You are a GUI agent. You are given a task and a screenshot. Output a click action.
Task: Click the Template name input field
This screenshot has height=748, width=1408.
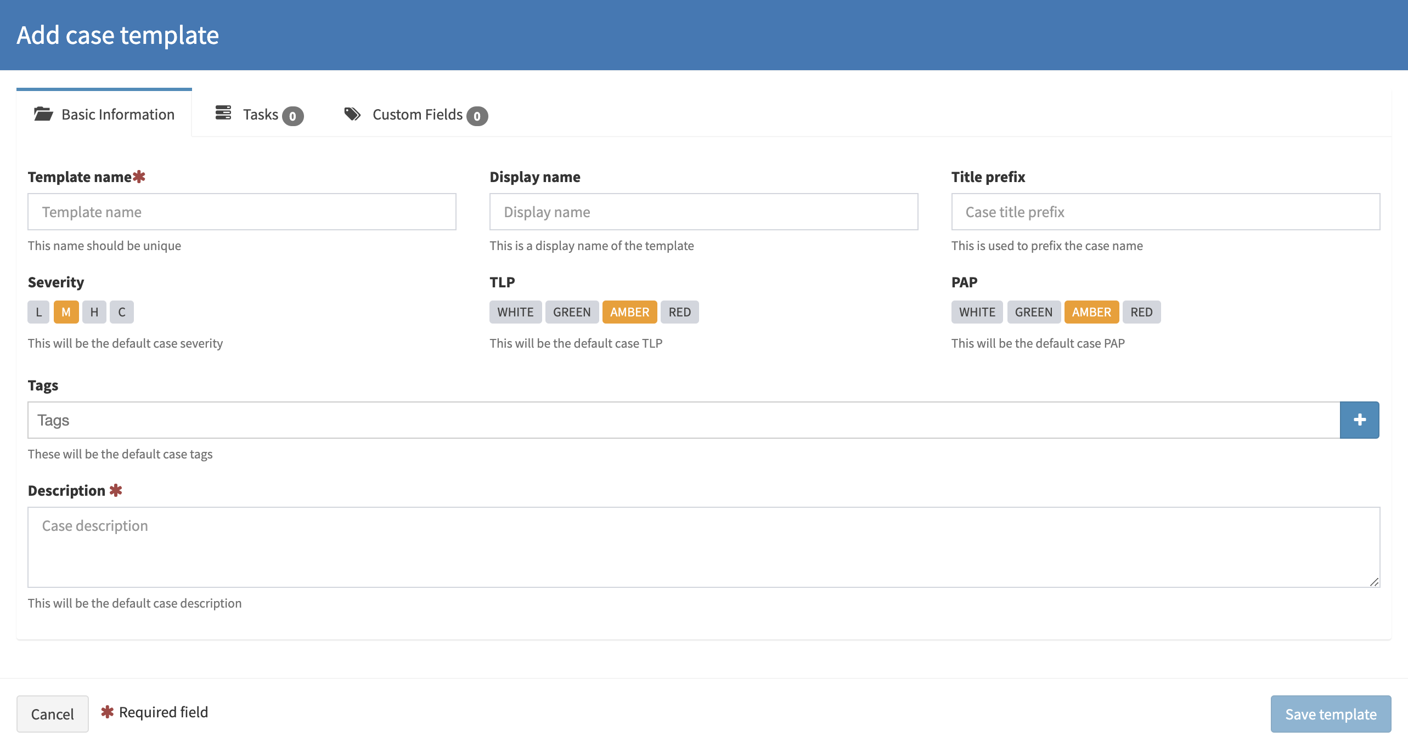(x=242, y=211)
